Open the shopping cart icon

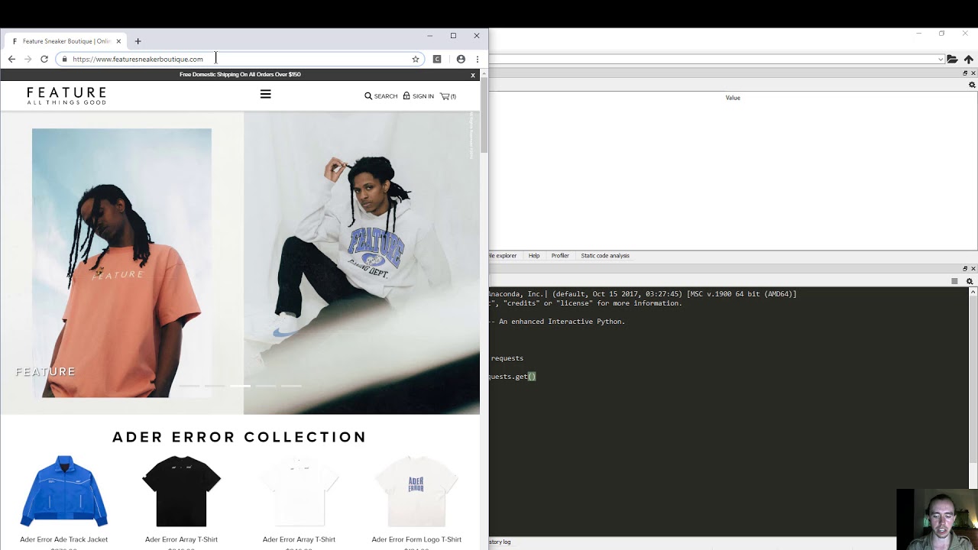click(x=448, y=96)
